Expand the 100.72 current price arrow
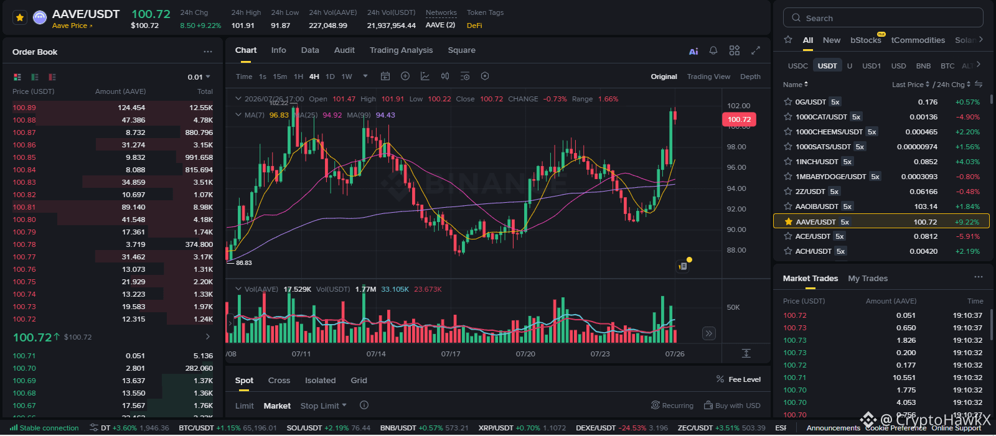The height and width of the screenshot is (436, 996). [207, 336]
